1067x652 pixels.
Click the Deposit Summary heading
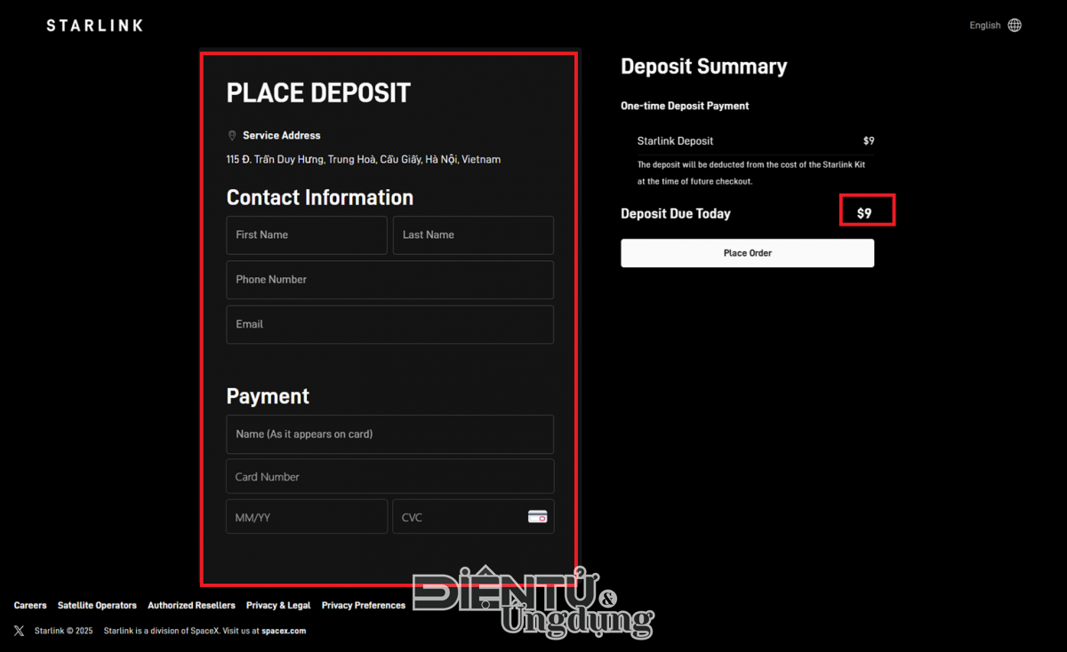[x=703, y=67]
